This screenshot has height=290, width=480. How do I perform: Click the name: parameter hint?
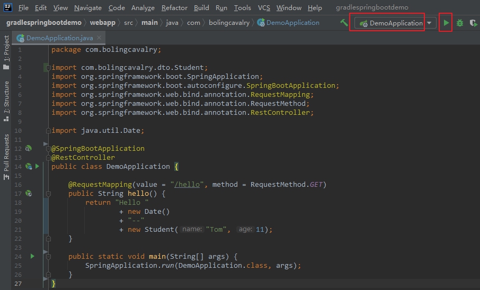(x=192, y=229)
